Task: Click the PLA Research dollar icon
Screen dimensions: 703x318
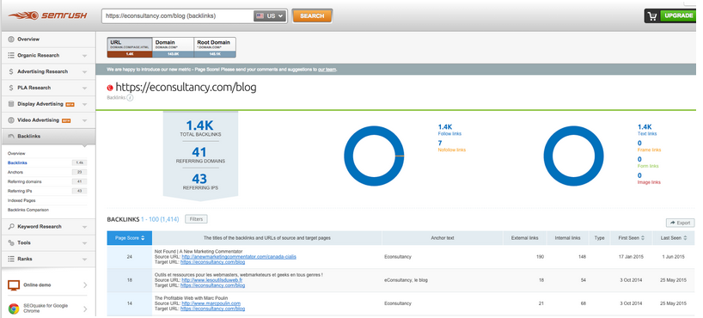Action: click(11, 88)
